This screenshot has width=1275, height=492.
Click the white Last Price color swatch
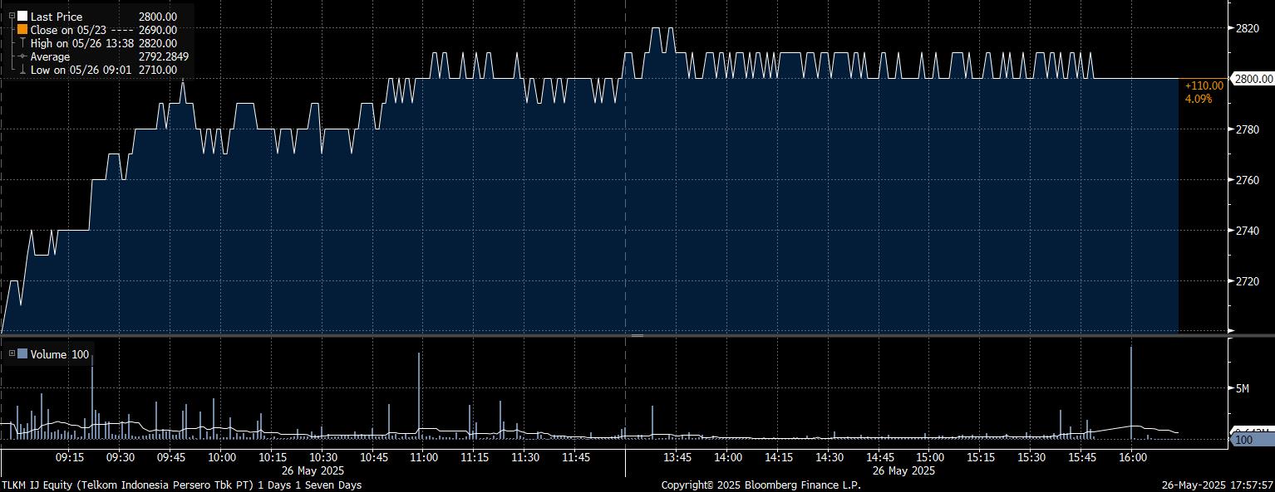pos(22,17)
